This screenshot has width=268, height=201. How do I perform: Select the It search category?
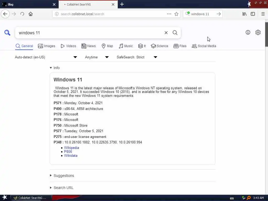[142, 46]
